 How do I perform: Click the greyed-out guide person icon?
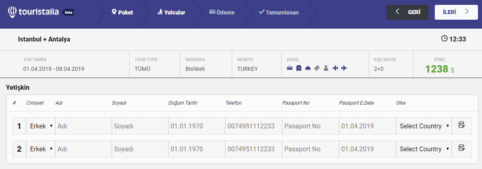pyautogui.click(x=326, y=68)
